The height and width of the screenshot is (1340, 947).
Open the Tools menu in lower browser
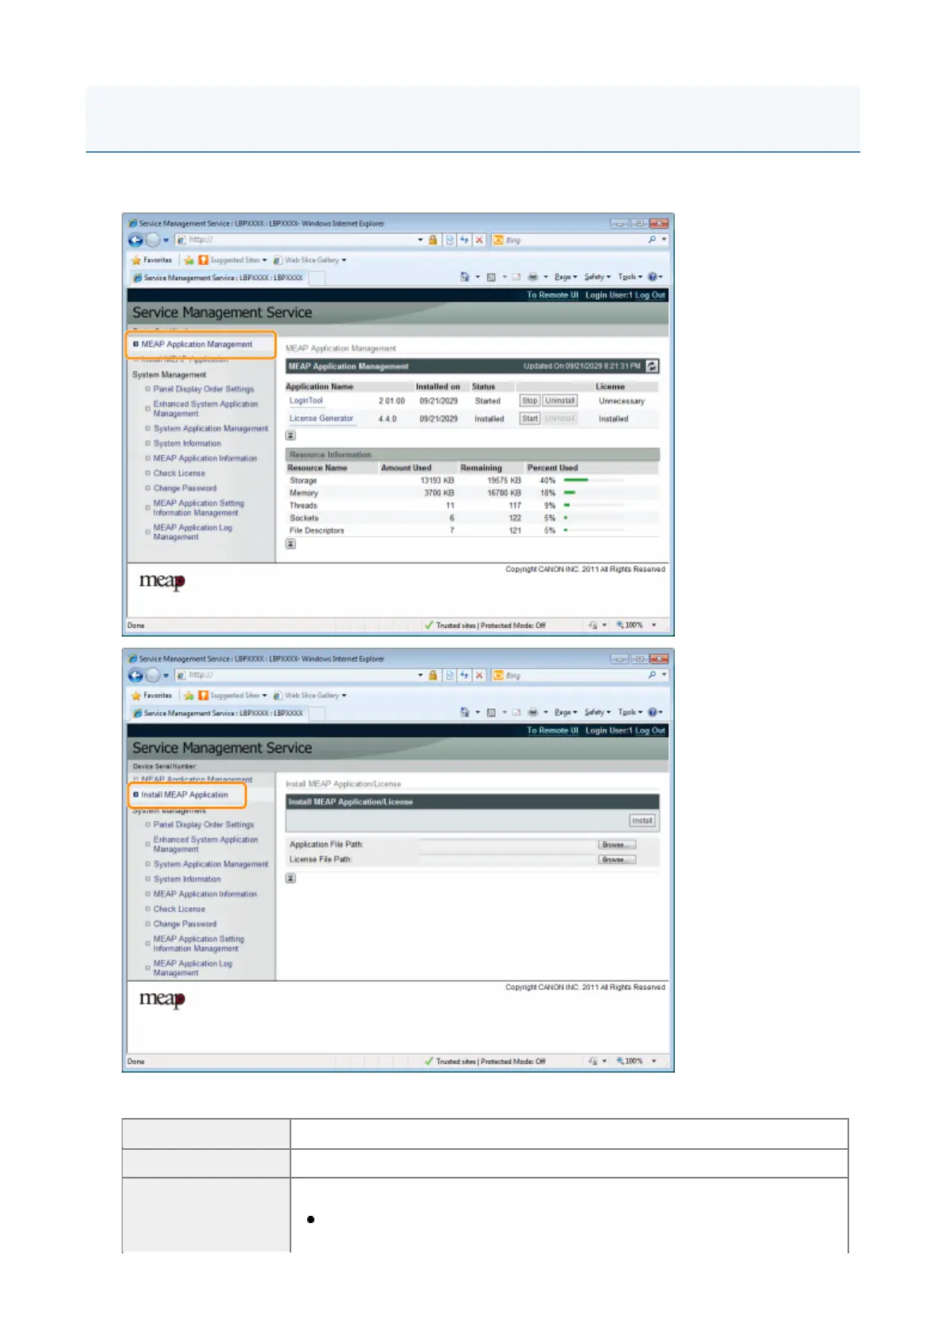click(x=629, y=712)
